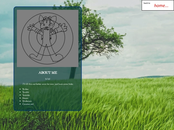Click the 'hi lol' text

coord(48,79)
